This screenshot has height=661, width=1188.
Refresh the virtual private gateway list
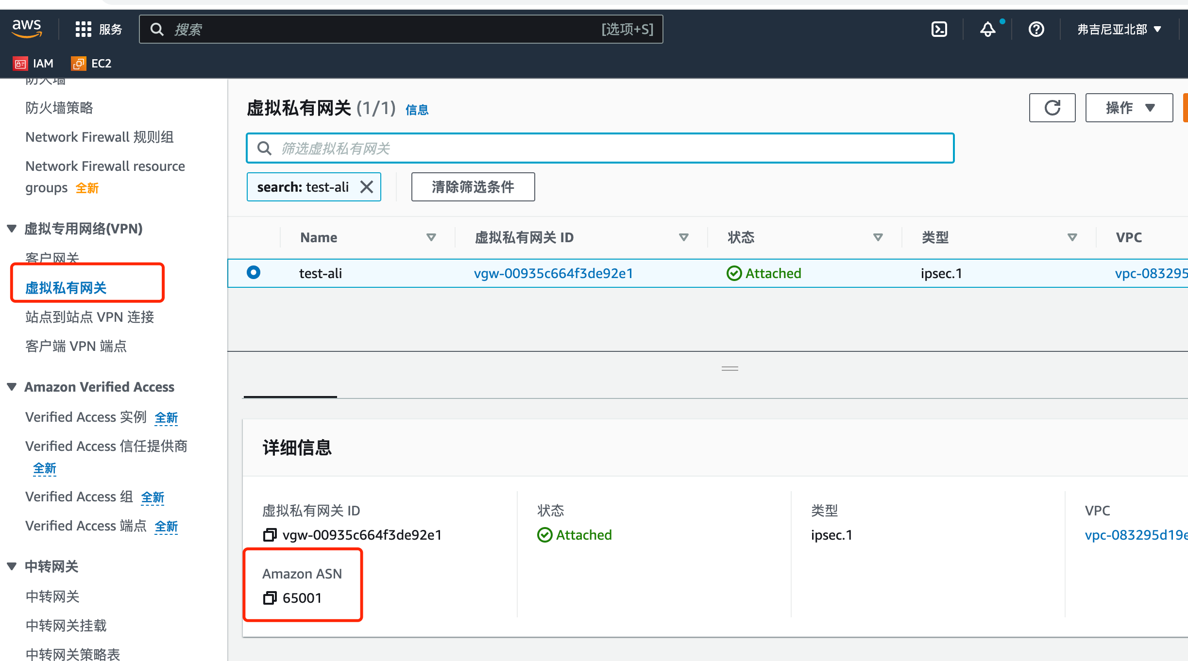1052,108
